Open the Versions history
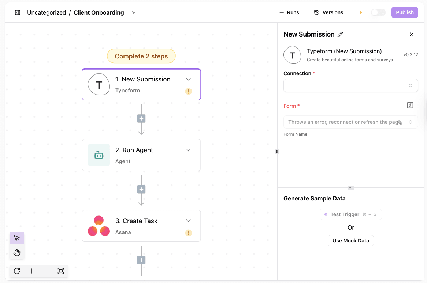Image resolution: width=427 pixels, height=283 pixels. [x=328, y=12]
